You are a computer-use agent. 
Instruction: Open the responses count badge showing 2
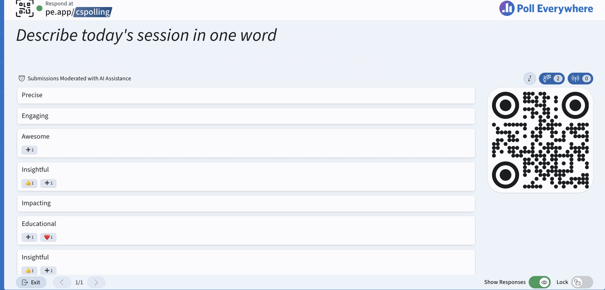(x=552, y=78)
